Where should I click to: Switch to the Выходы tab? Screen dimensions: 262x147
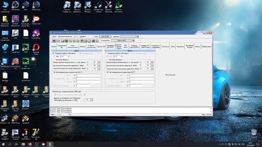pos(82,47)
